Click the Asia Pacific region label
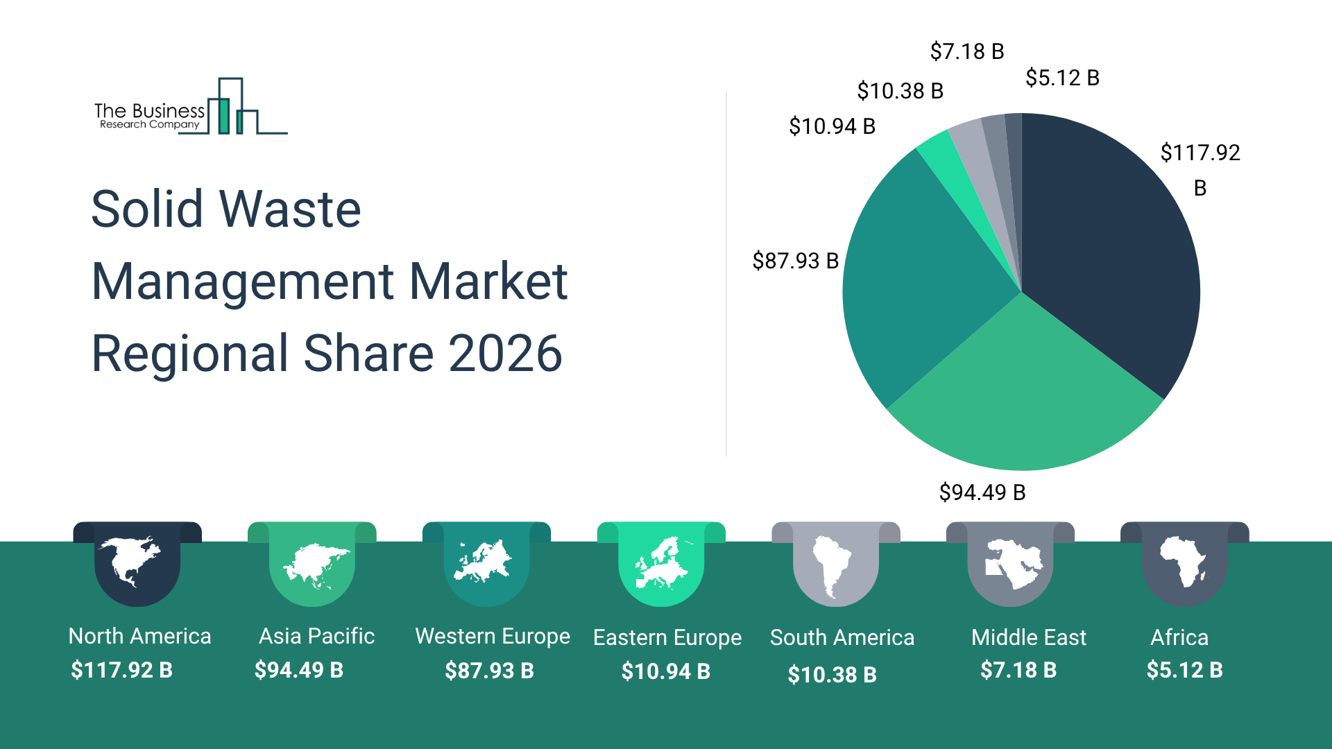Image resolution: width=1332 pixels, height=749 pixels. pos(316,636)
